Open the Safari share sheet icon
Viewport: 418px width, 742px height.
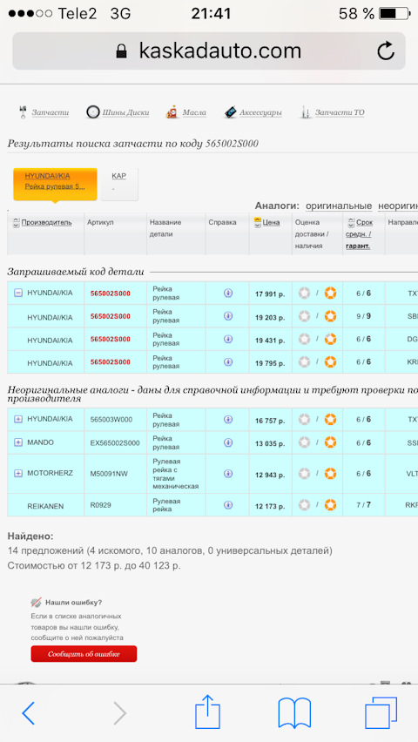coord(208,712)
